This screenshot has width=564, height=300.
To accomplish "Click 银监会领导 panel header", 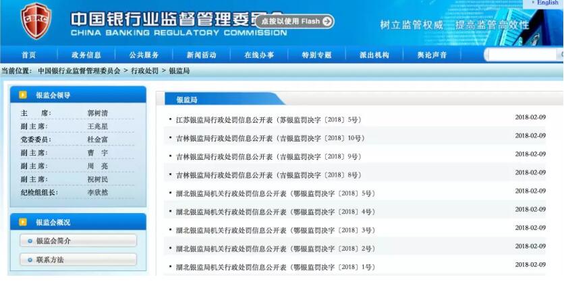I will point(78,95).
